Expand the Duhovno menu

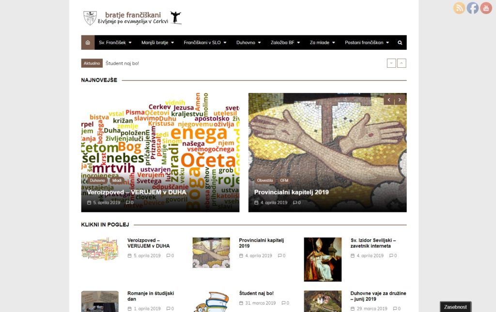point(248,42)
